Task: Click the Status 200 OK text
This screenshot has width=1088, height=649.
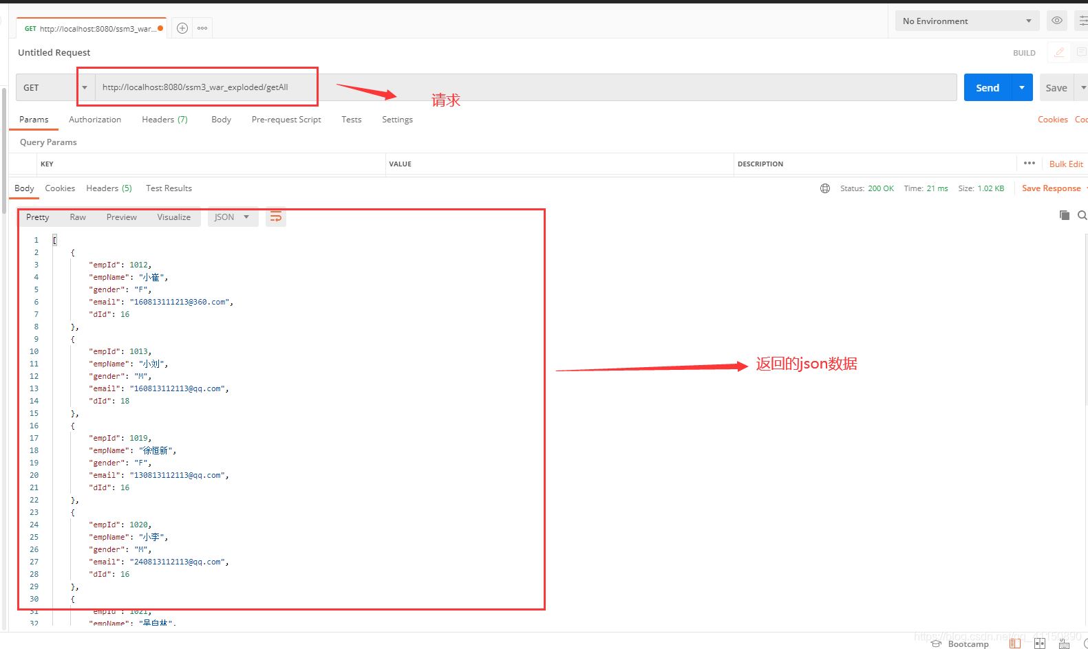Action: pos(867,188)
